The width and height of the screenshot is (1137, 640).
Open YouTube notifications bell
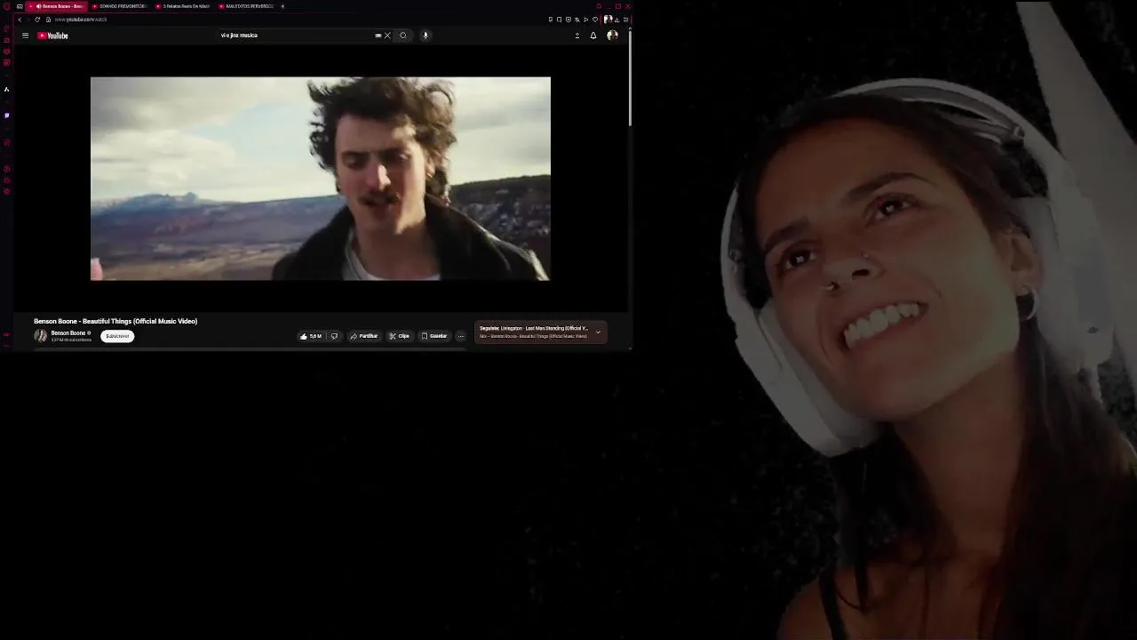[593, 36]
